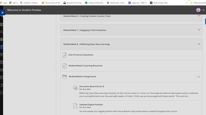206x115 pixels.
Task: Open Module/Week 8 Assignments folder title
Action: coord(82,77)
